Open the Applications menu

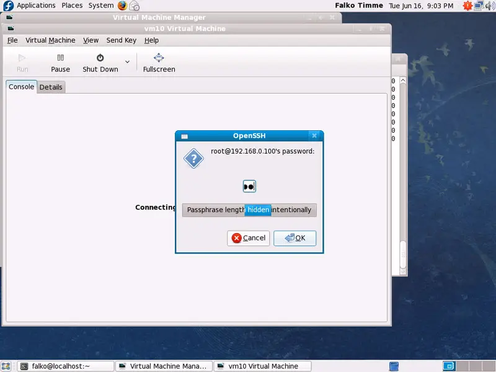pos(36,6)
